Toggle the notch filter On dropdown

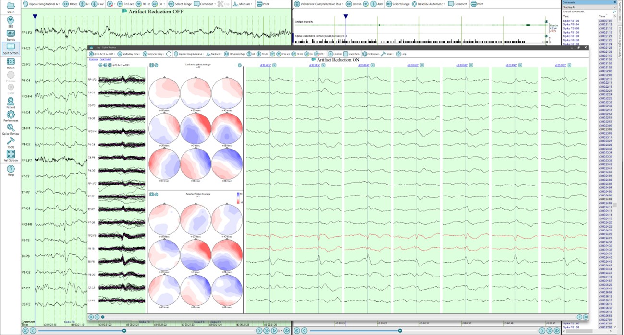pos(161,4)
